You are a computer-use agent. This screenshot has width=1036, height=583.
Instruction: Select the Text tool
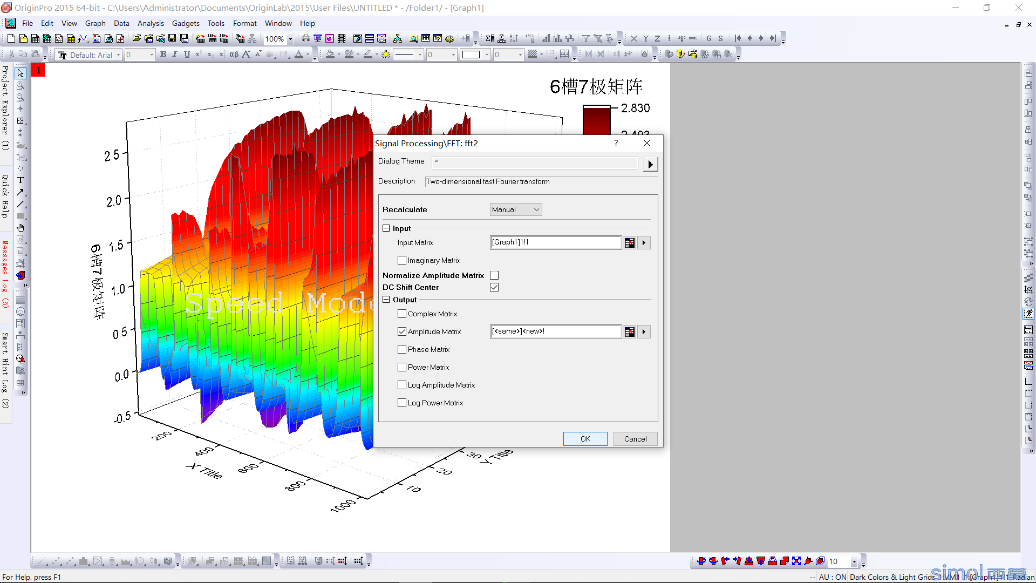click(21, 180)
